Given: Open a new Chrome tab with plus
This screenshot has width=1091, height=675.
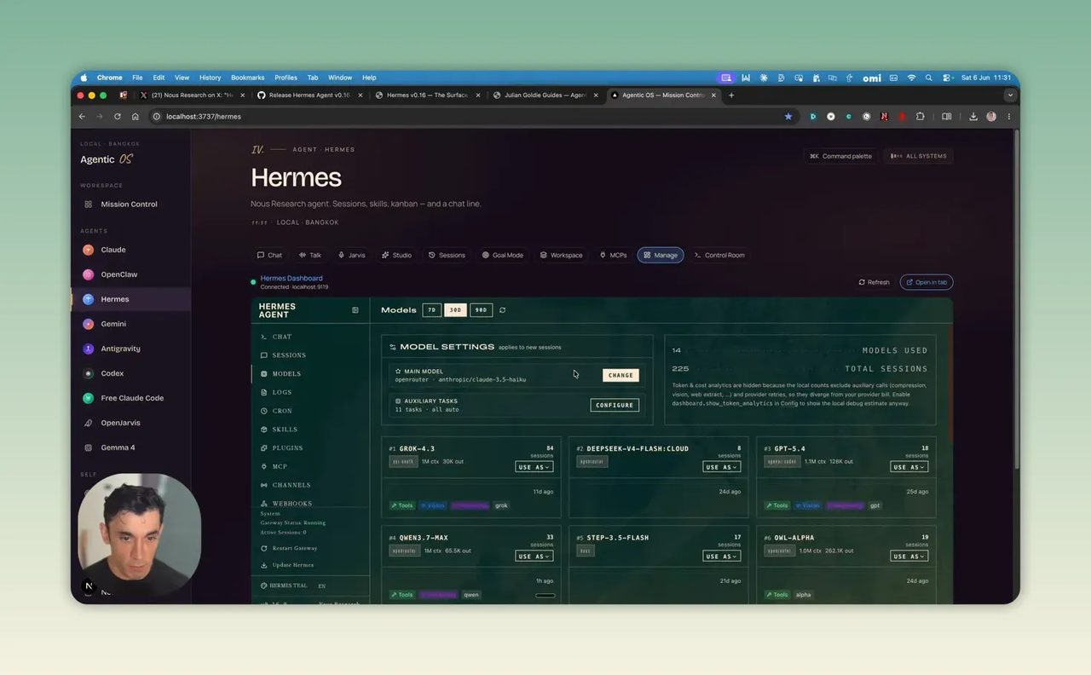Looking at the screenshot, I should pyautogui.click(x=731, y=95).
